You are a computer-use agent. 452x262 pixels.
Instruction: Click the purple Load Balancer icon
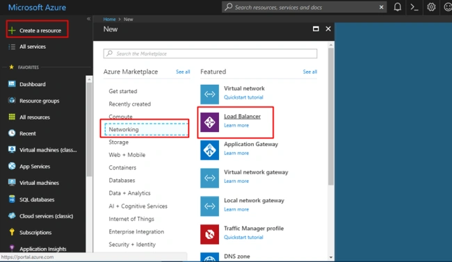(x=209, y=122)
